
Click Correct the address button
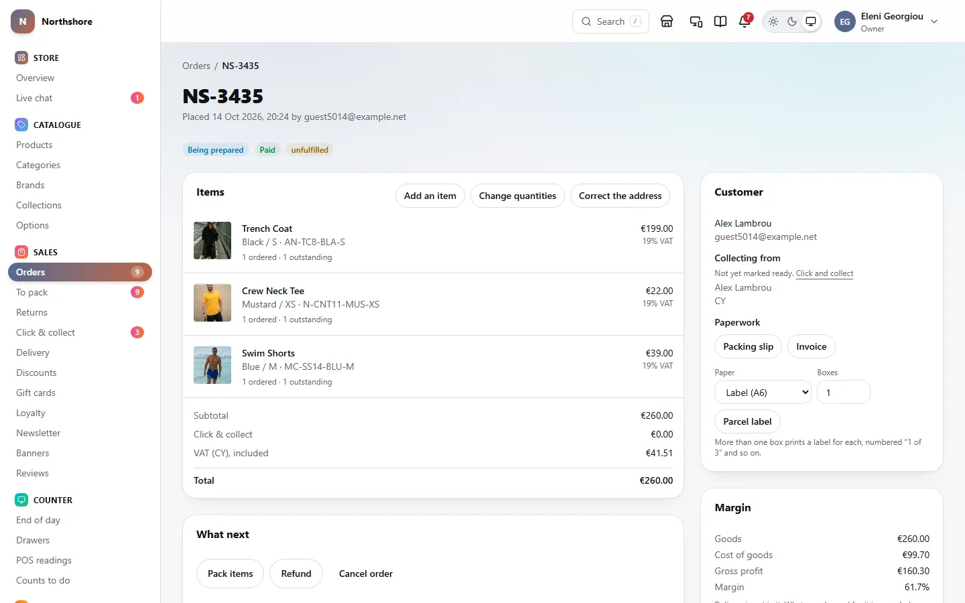[x=620, y=196]
